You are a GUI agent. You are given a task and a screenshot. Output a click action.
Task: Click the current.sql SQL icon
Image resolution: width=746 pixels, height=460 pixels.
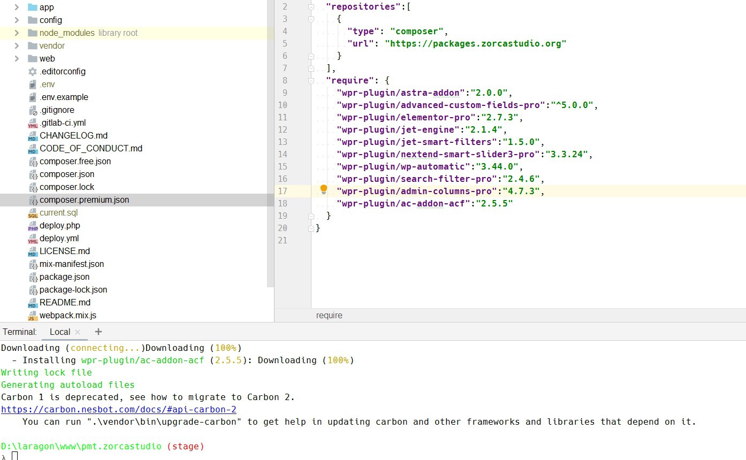tap(33, 213)
